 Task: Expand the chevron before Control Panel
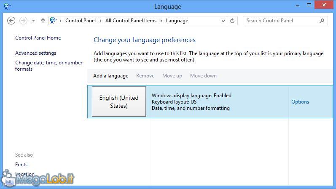tap(61, 21)
